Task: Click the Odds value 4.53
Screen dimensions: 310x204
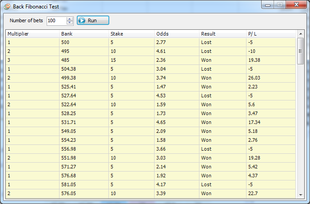Action: click(x=161, y=96)
